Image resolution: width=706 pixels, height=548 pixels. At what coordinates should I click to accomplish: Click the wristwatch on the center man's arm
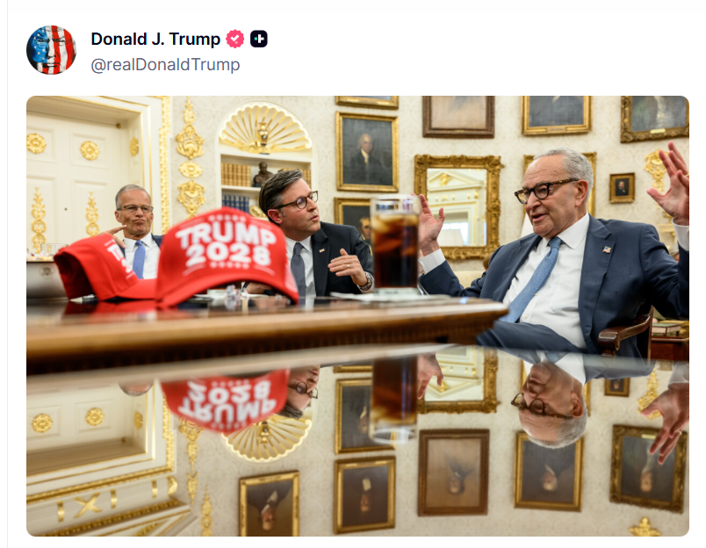[367, 282]
